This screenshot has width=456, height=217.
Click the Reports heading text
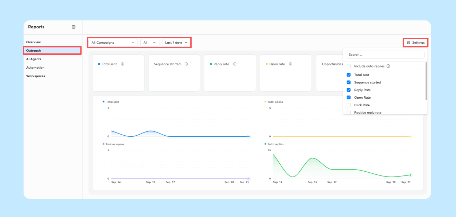tap(36, 27)
